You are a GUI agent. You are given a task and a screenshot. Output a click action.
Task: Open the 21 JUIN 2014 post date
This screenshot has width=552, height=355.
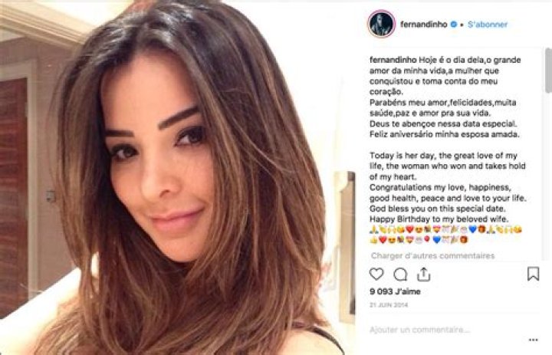389,305
